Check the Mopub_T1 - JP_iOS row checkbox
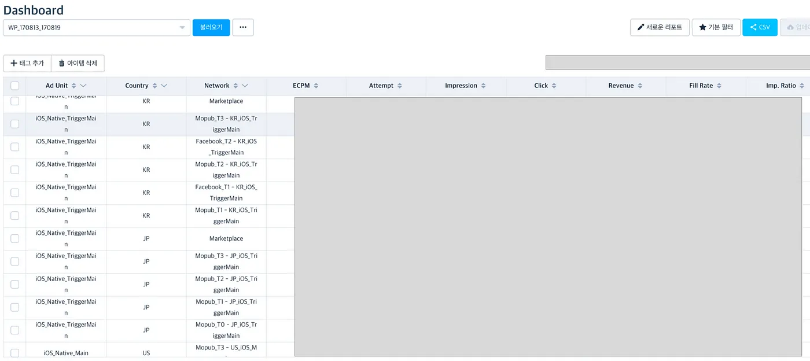The image size is (810, 361). coord(14,307)
